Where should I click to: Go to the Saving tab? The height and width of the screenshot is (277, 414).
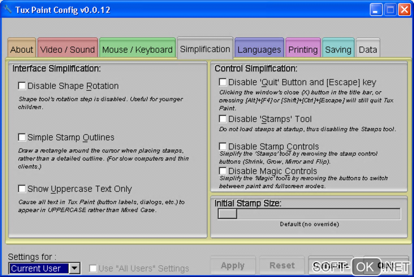coord(338,48)
